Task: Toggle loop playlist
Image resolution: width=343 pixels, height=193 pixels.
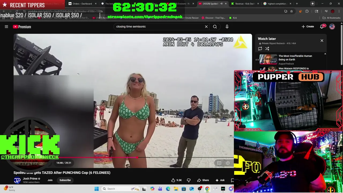Action: [x=260, y=49]
